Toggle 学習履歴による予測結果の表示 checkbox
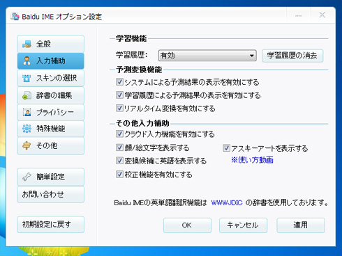Screen dimensions: 342x256 point(119,95)
